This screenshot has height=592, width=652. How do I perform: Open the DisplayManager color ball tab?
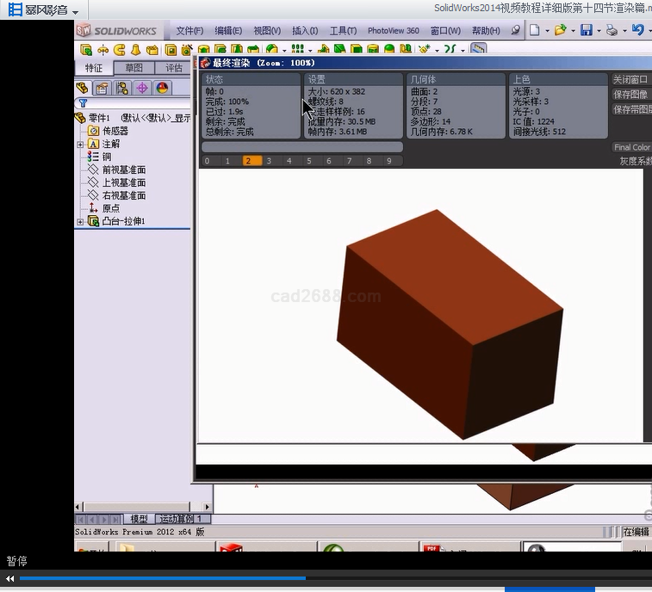tap(162, 88)
